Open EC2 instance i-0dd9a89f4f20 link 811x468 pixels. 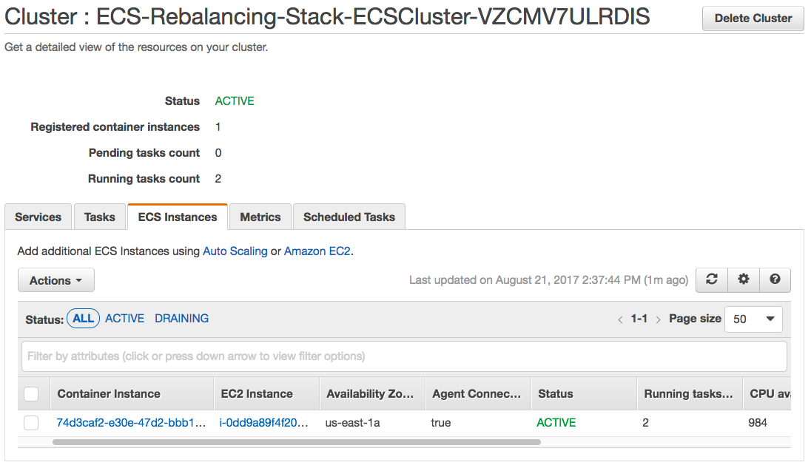pos(263,423)
